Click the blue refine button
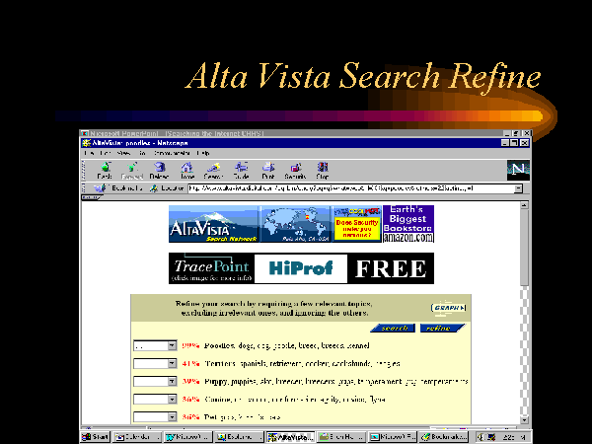592x444 pixels. [441, 329]
